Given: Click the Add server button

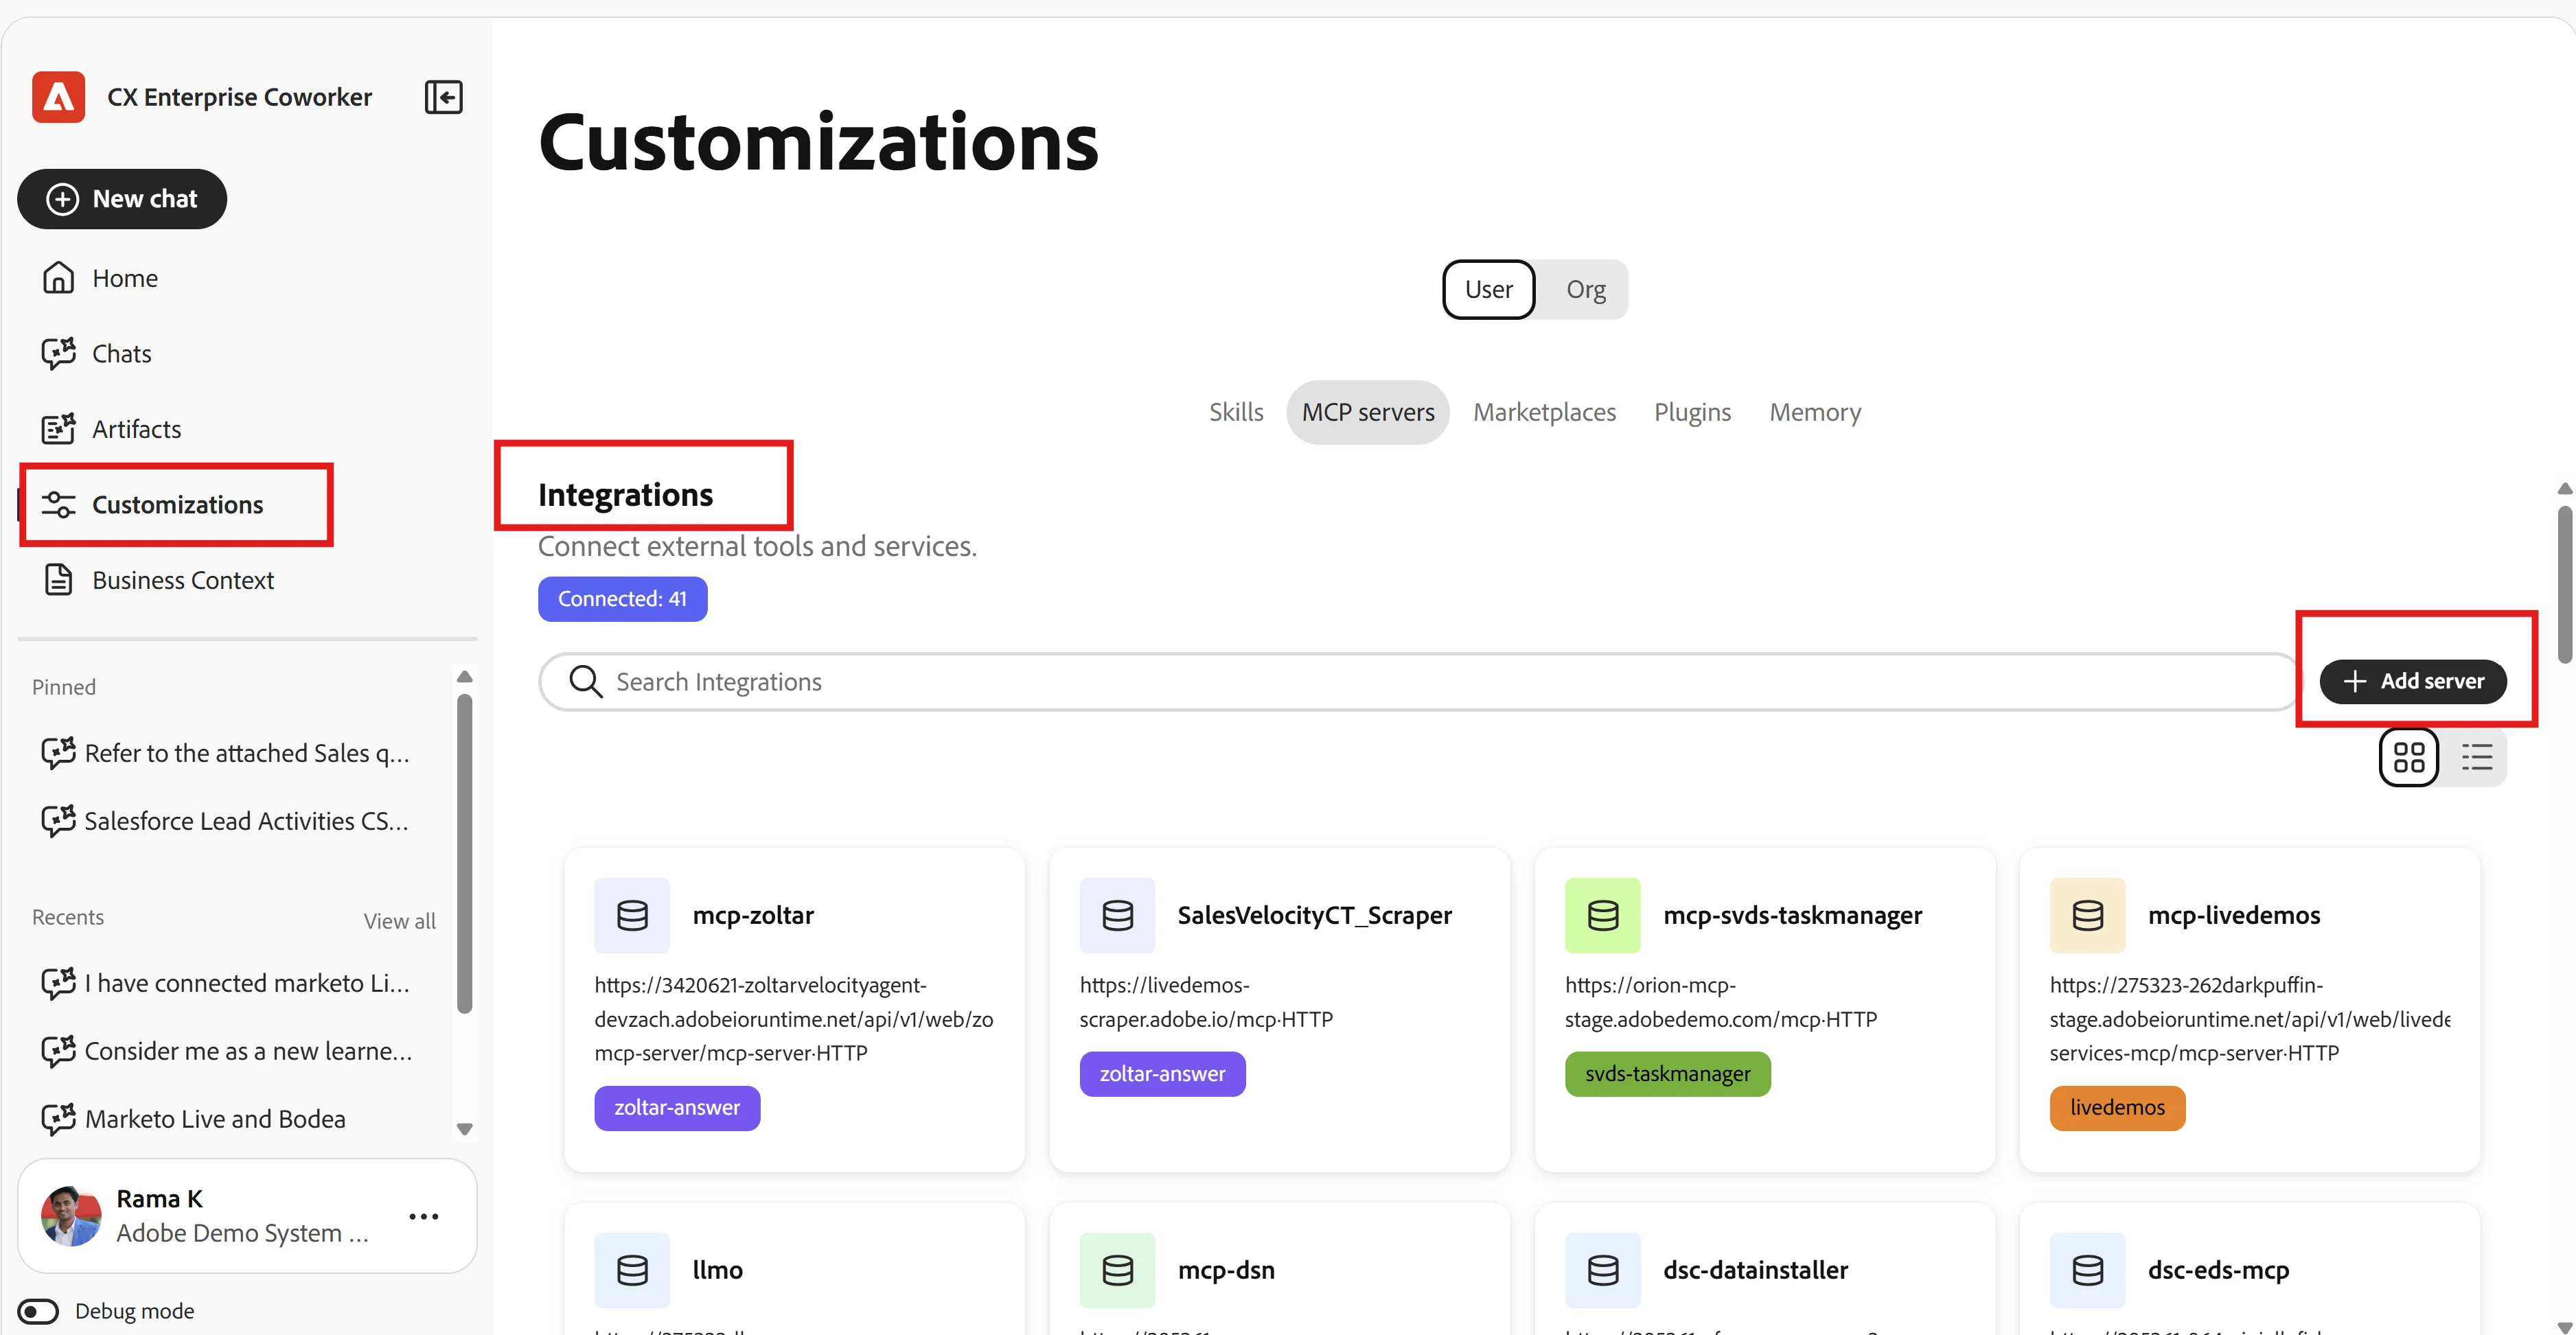Looking at the screenshot, I should tap(2412, 681).
